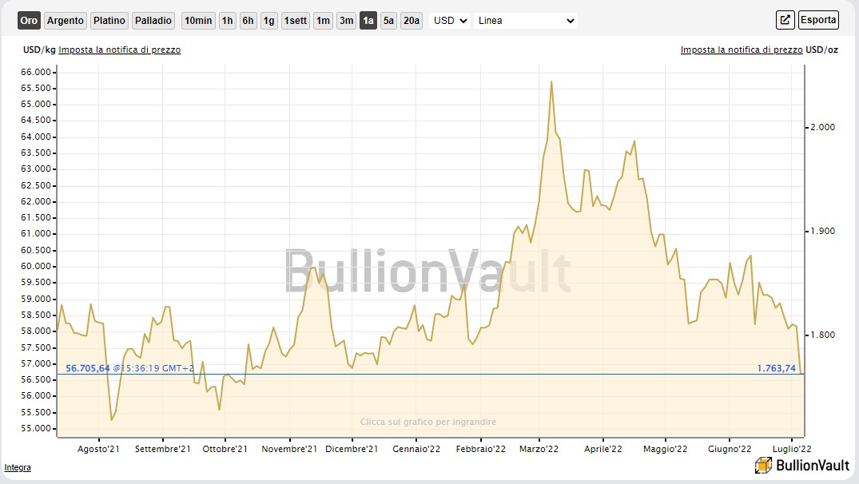Switch to the Platino metal tab

(x=109, y=21)
